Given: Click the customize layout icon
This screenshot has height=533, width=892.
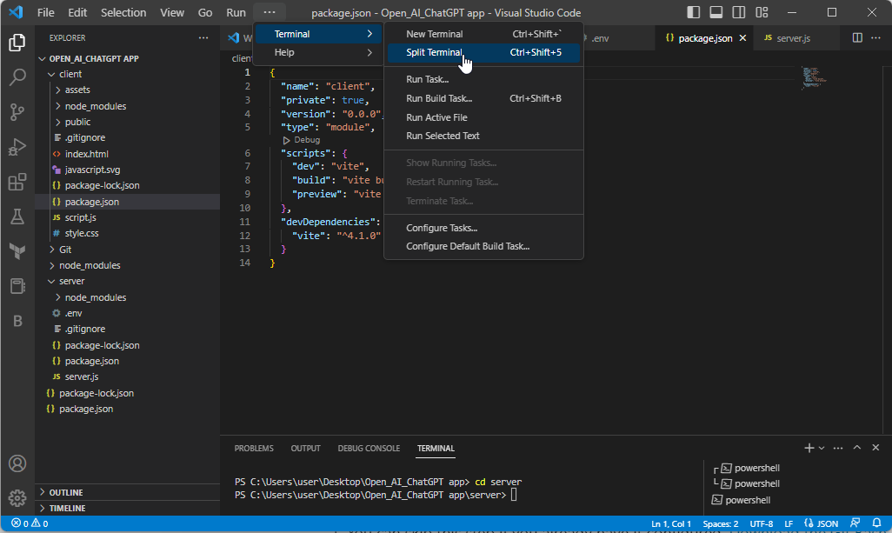Looking at the screenshot, I should [x=762, y=12].
